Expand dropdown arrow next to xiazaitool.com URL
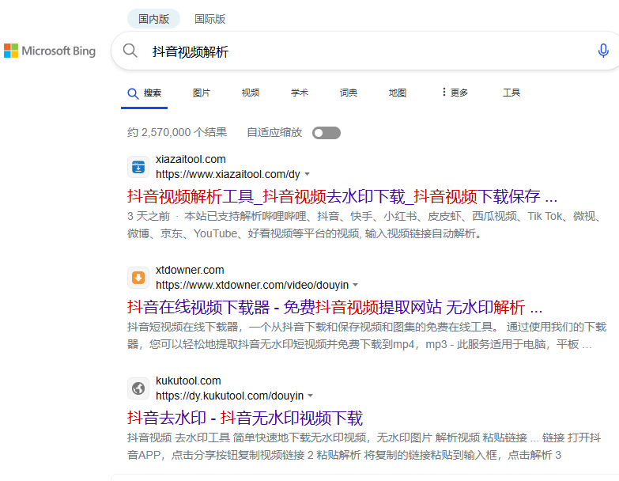619x481 pixels. (308, 174)
